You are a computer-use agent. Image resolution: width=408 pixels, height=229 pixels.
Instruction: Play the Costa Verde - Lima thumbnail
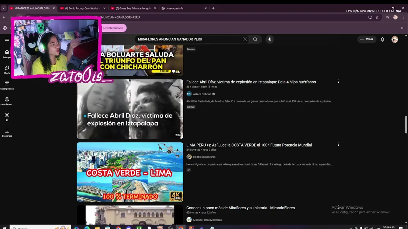tap(130, 172)
